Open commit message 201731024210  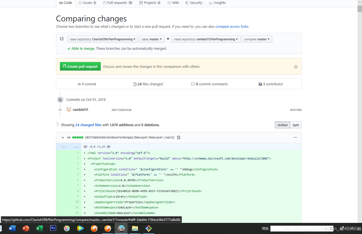(121, 110)
